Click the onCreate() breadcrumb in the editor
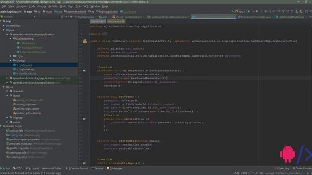This screenshot has width=312, height=175. (x=117, y=21)
